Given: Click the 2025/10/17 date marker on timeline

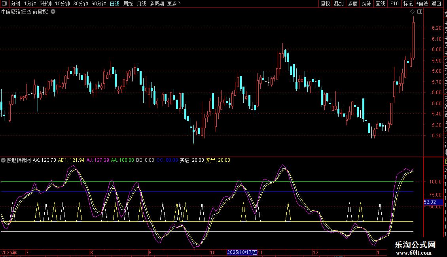Looking at the screenshot, I should coord(242,252).
